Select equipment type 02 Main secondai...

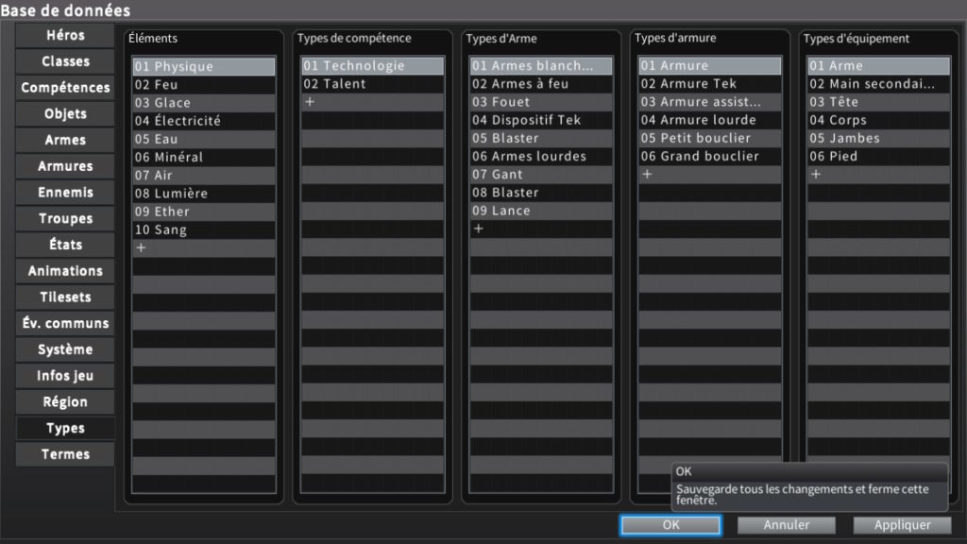(879, 84)
